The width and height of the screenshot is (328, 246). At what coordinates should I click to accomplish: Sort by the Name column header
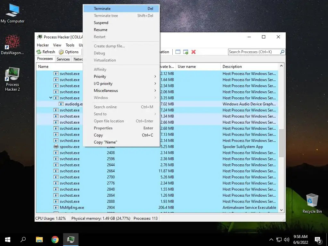coord(60,67)
